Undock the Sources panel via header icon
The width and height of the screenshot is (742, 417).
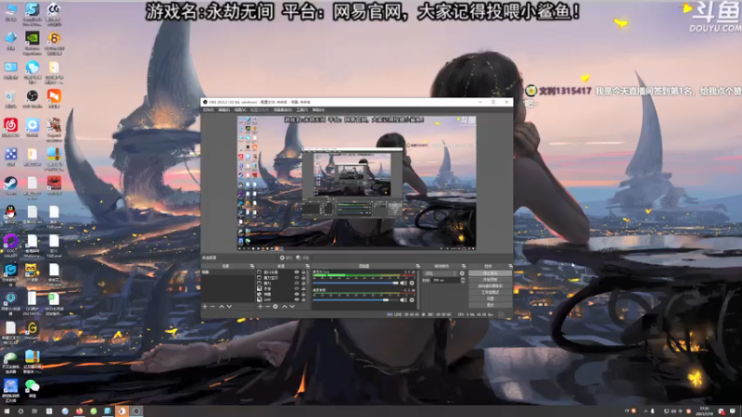tap(308, 266)
